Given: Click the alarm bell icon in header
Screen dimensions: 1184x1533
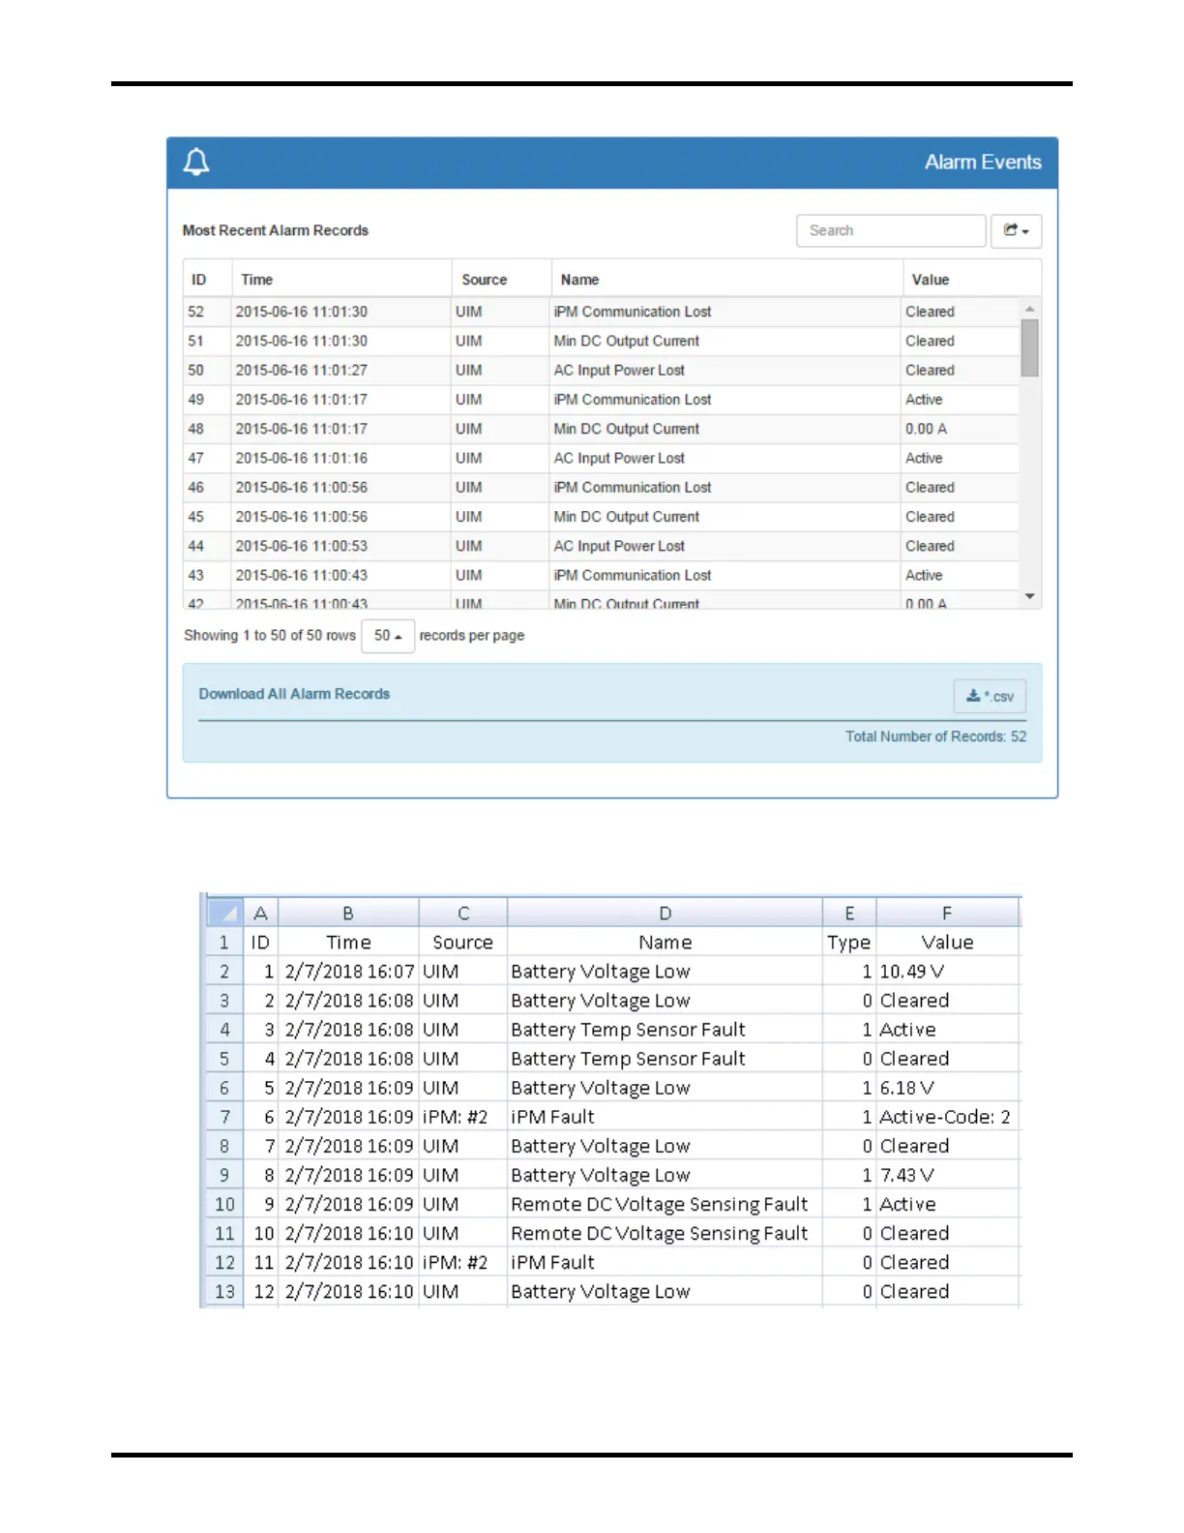Looking at the screenshot, I should pos(196,162).
